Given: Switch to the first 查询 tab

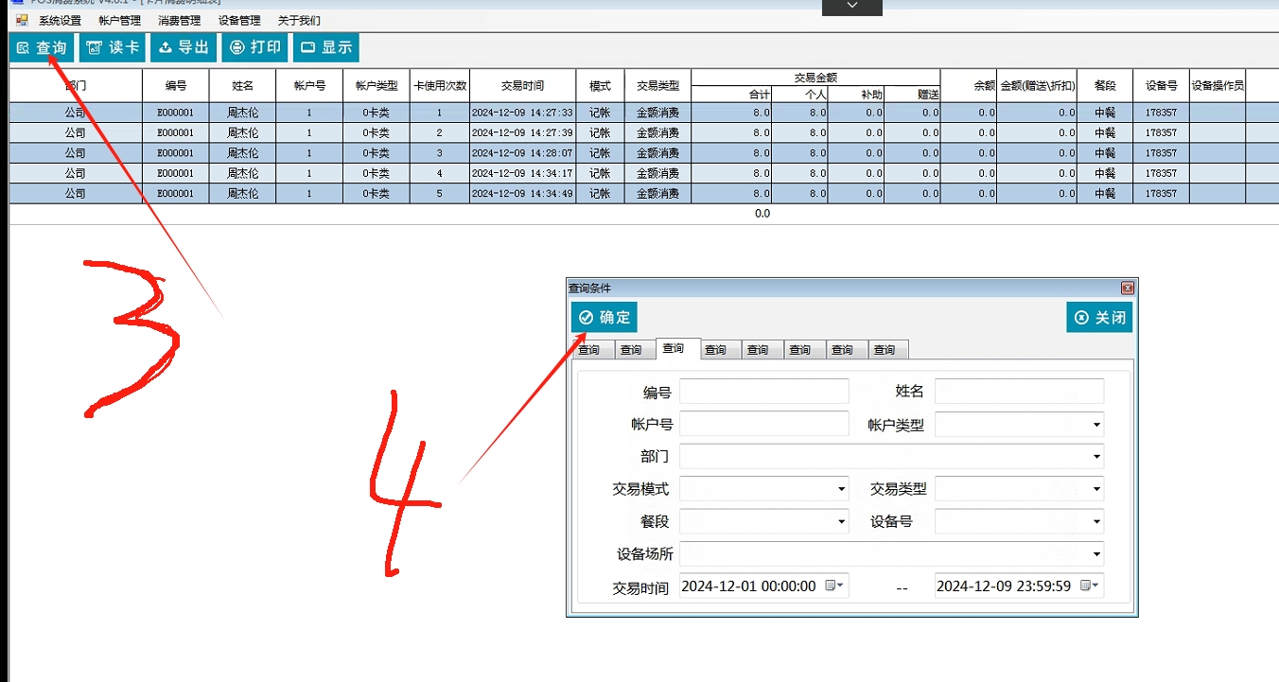Looking at the screenshot, I should pyautogui.click(x=589, y=350).
